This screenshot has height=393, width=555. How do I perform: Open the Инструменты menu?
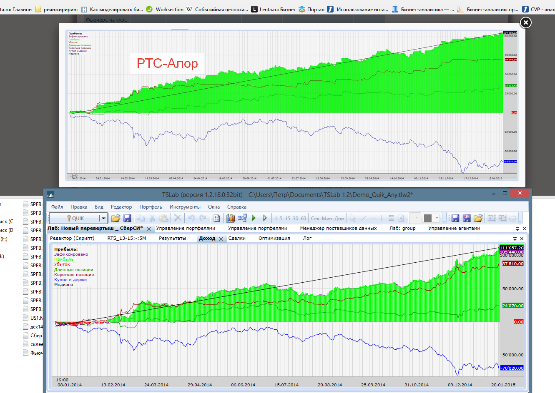coord(185,207)
